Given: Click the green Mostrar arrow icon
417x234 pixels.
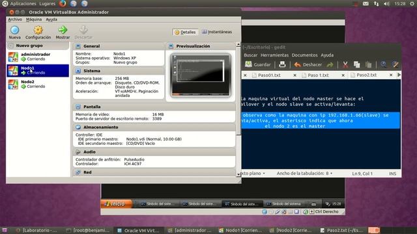Looking at the screenshot, I should coord(63,30).
